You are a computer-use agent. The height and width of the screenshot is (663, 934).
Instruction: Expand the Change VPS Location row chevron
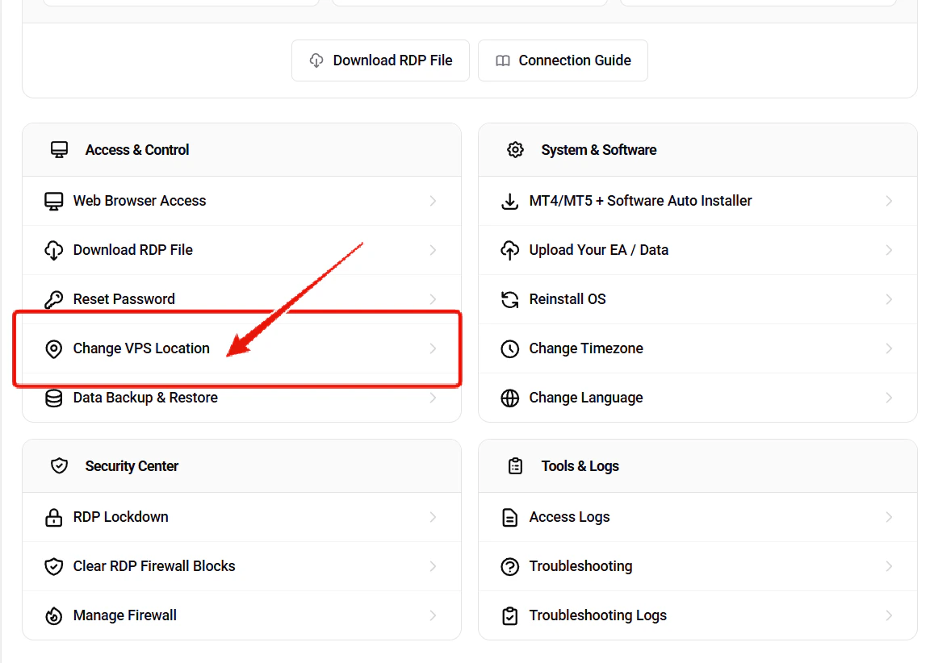click(x=434, y=348)
